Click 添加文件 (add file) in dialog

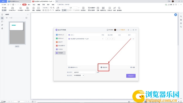(104, 67)
